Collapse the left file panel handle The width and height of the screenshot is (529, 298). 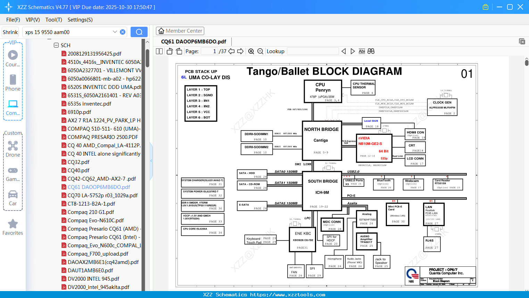point(151,161)
